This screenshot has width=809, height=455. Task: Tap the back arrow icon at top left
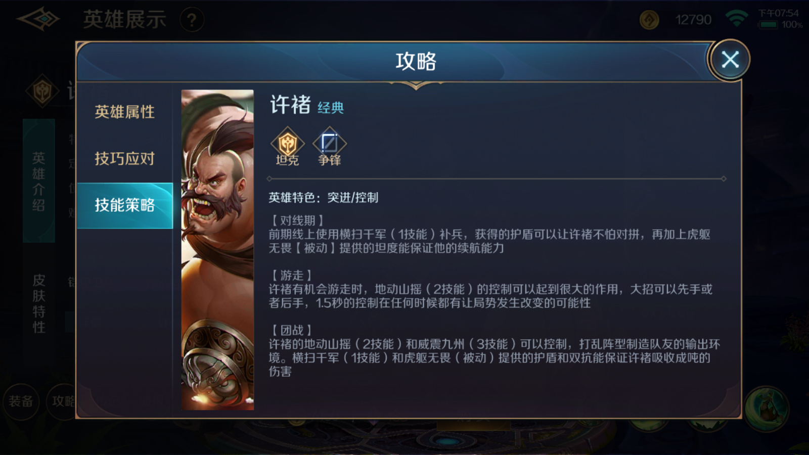point(38,19)
